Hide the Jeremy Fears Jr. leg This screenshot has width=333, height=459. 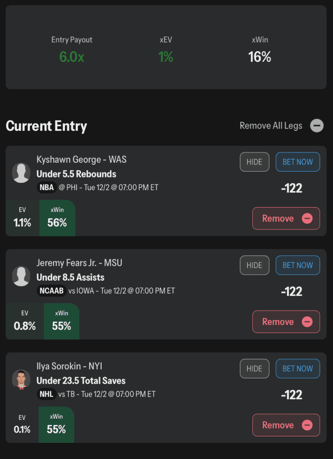(x=254, y=265)
